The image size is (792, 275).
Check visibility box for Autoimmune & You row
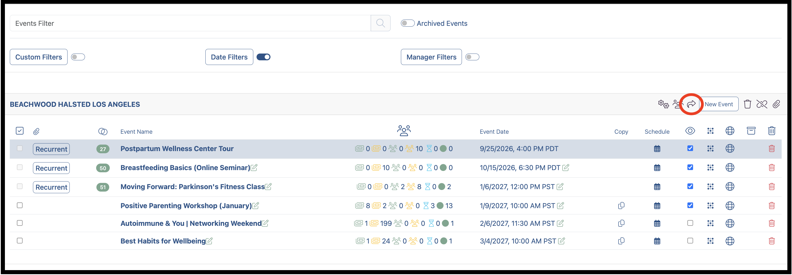coord(690,223)
